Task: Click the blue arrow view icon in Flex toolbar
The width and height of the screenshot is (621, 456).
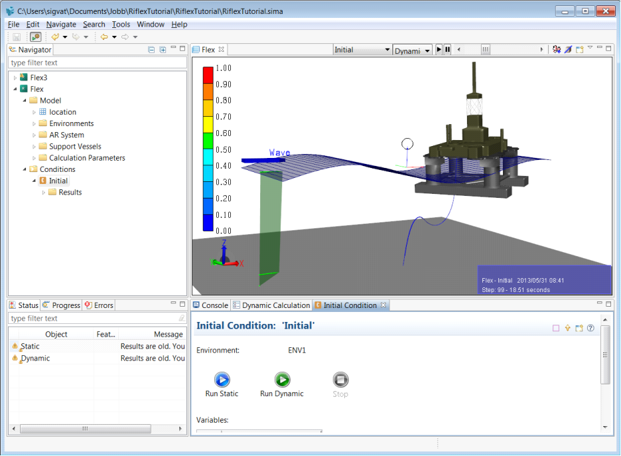Action: (568, 50)
